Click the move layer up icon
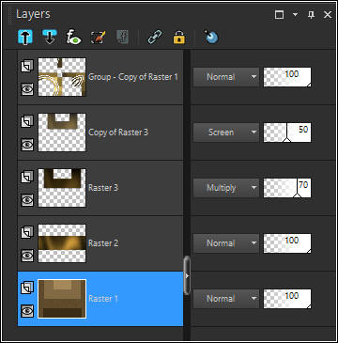This screenshot has height=343, width=338. [25, 38]
